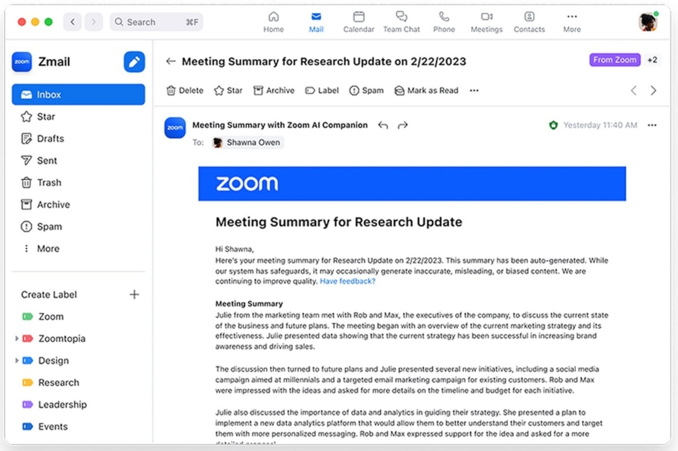Add a new label with the plus icon
Viewport: 678px width, 451px height.
[x=135, y=294]
